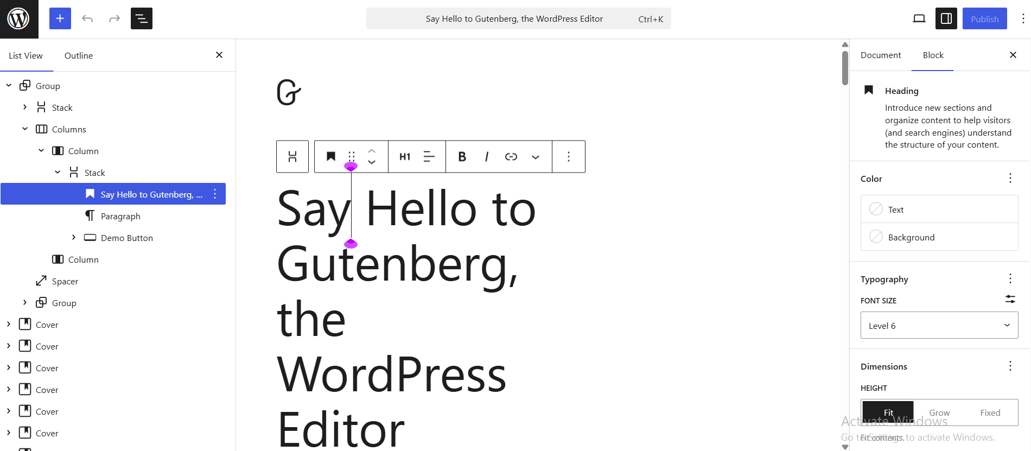
Task: Open the device preview laptop icon
Action: coord(919,19)
